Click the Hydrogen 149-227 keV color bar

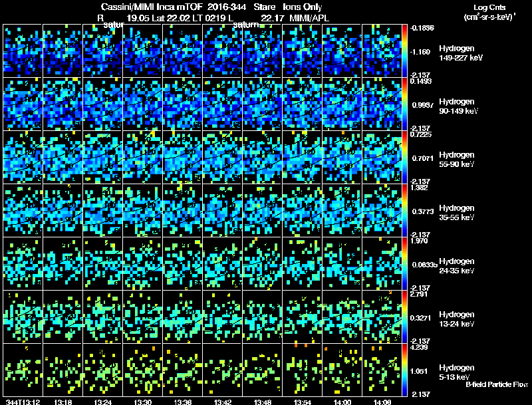[404, 51]
